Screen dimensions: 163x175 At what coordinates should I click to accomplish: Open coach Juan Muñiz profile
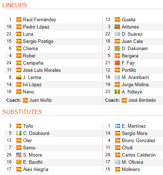41,100
